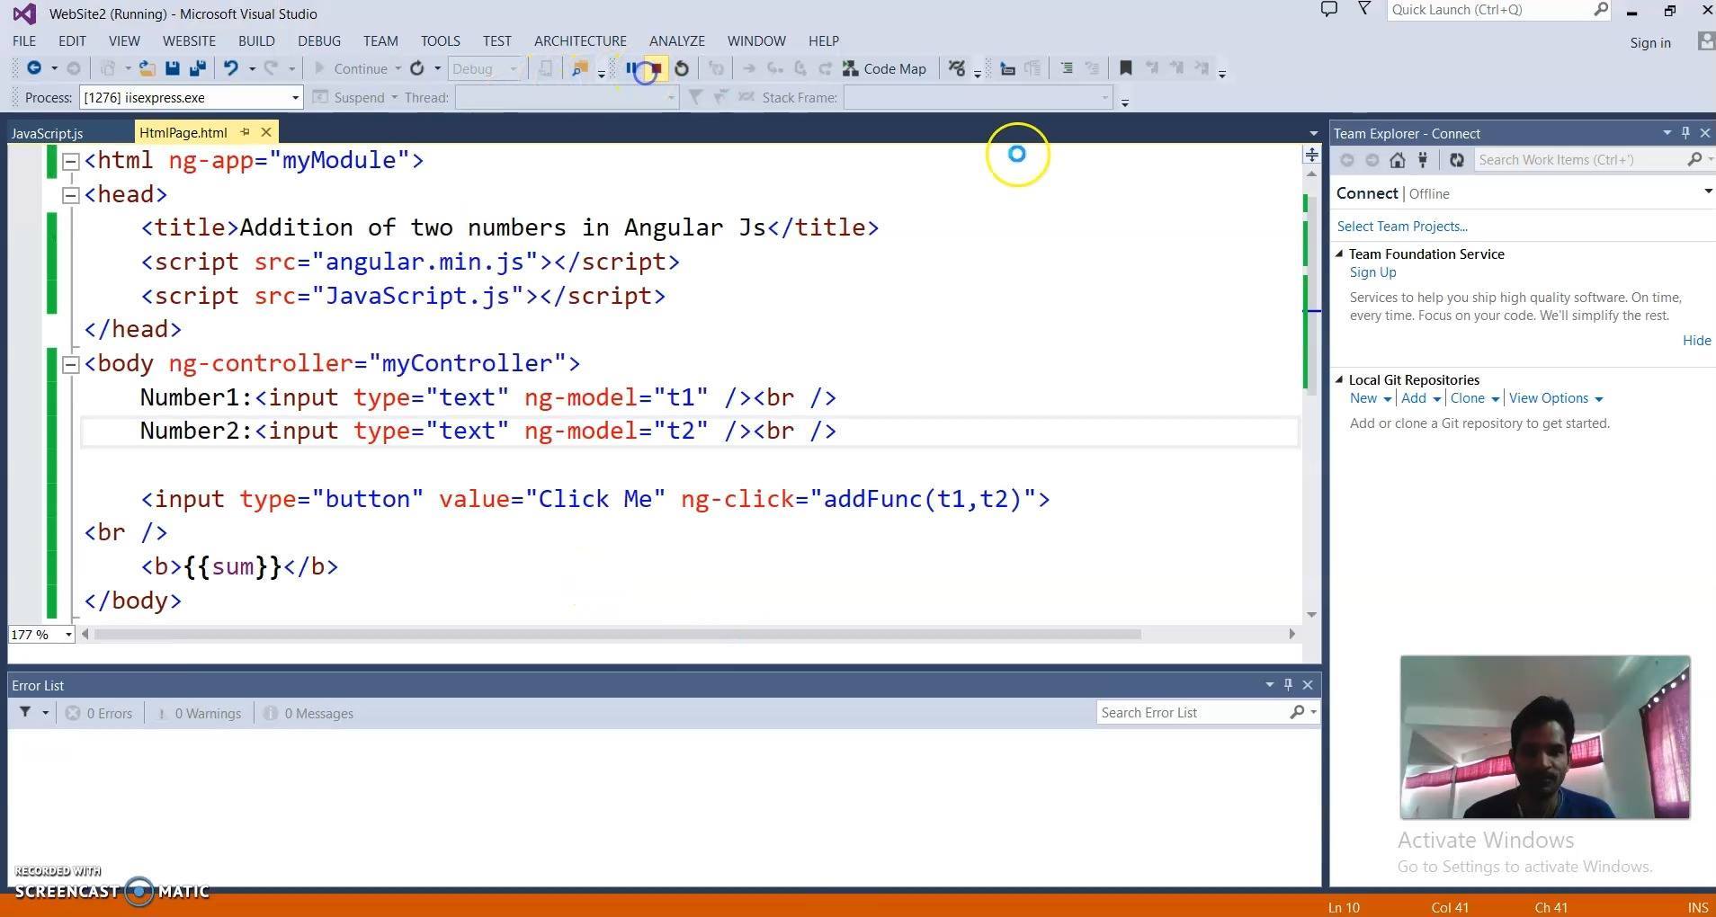
Task: Click the Connect plug icon in Team Explorer
Action: coord(1423,160)
